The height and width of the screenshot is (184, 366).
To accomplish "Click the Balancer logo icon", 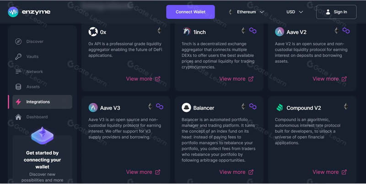I will (186, 108).
